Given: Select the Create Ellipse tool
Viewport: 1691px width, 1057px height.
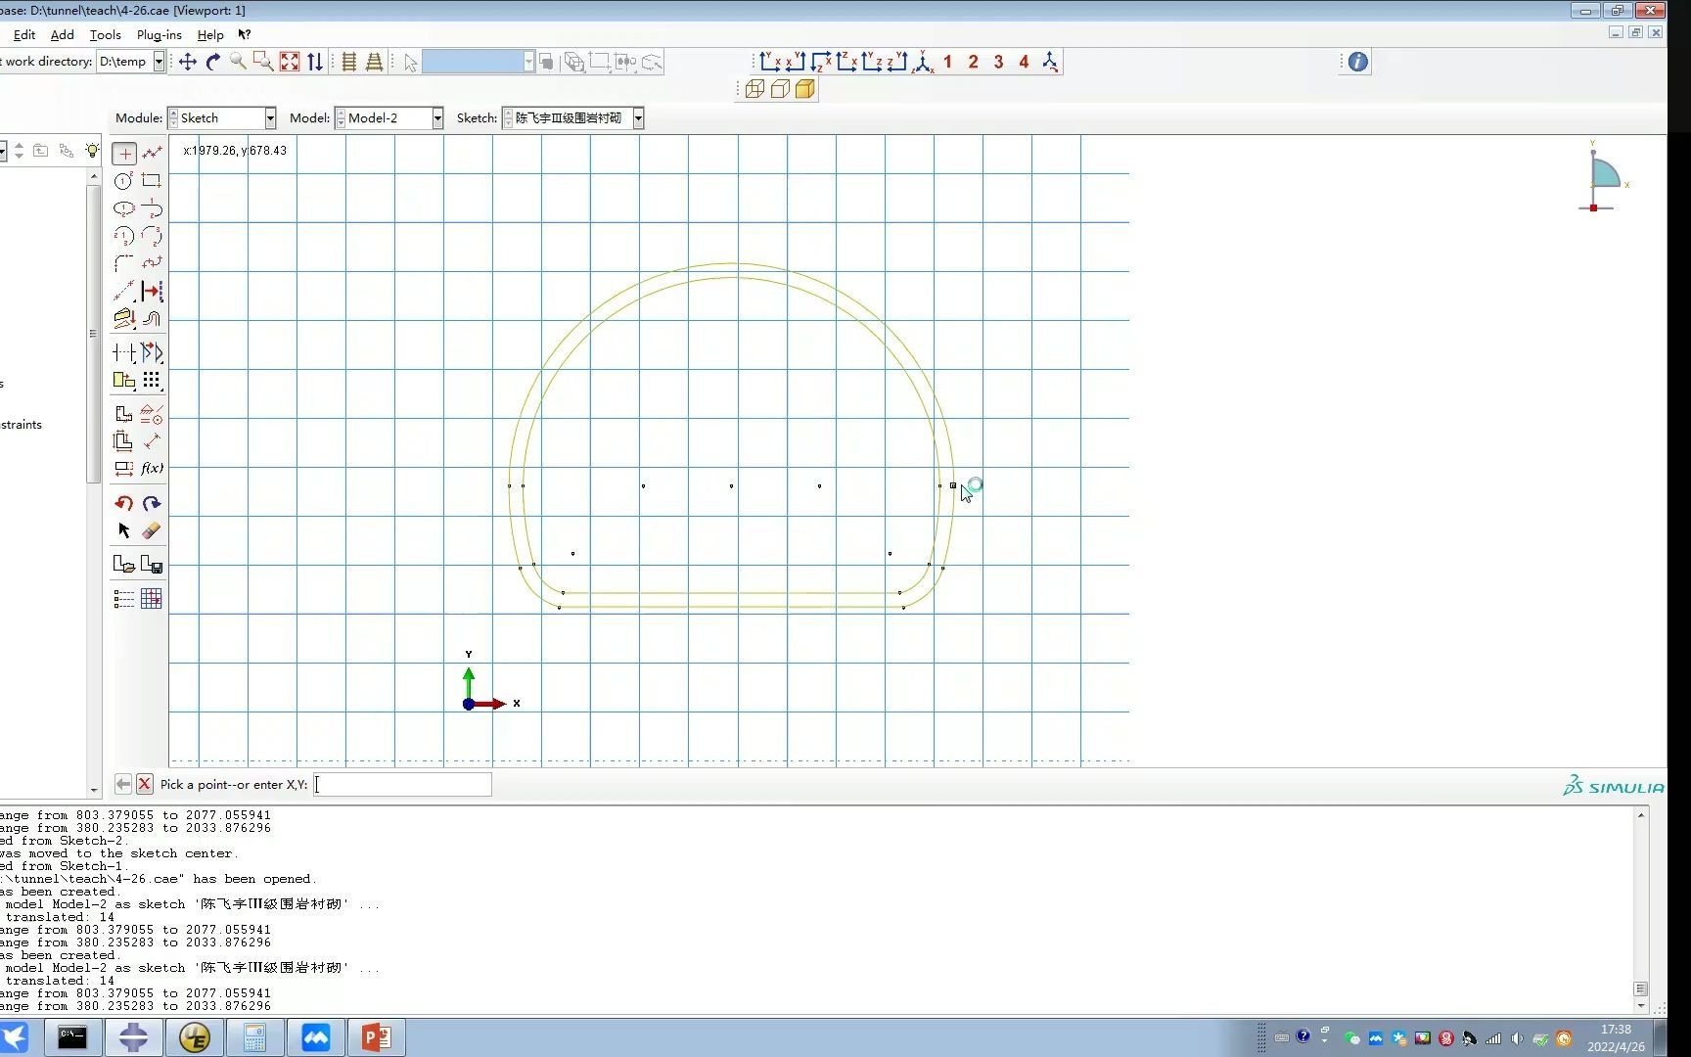Looking at the screenshot, I should [x=124, y=208].
